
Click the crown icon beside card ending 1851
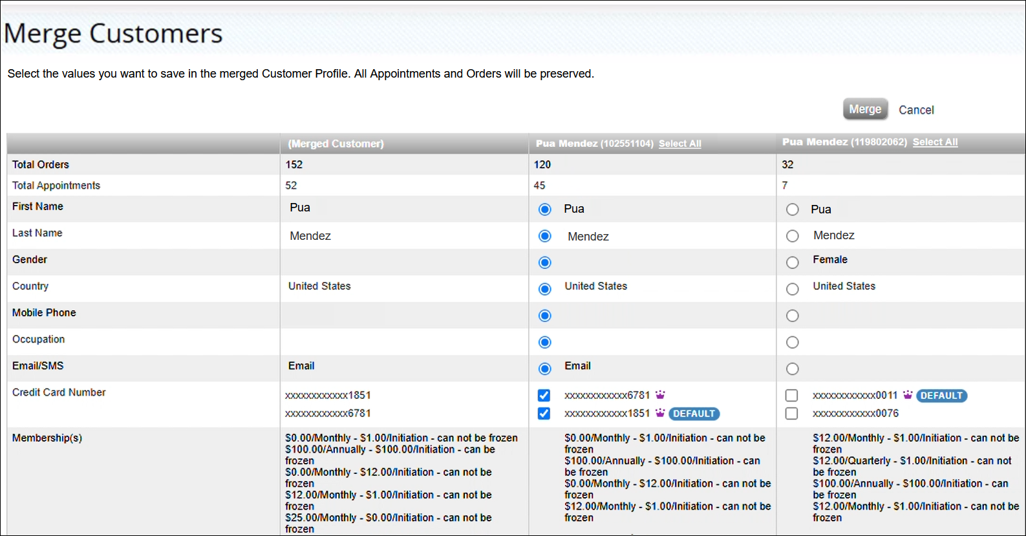(660, 413)
